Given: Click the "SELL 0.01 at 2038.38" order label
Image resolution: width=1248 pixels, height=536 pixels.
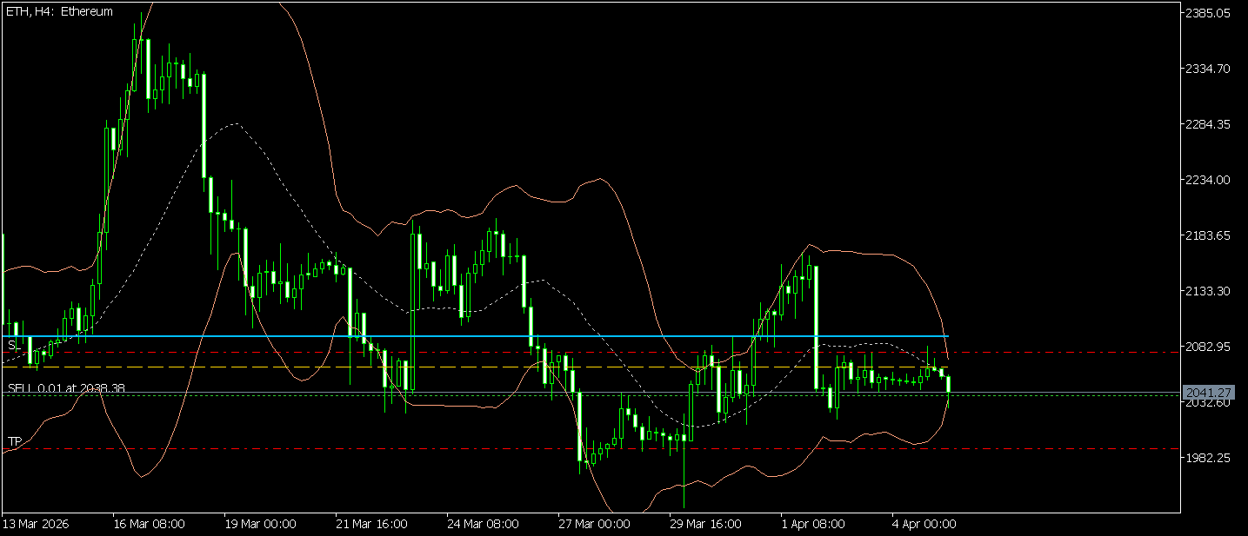Looking at the screenshot, I should [66, 387].
